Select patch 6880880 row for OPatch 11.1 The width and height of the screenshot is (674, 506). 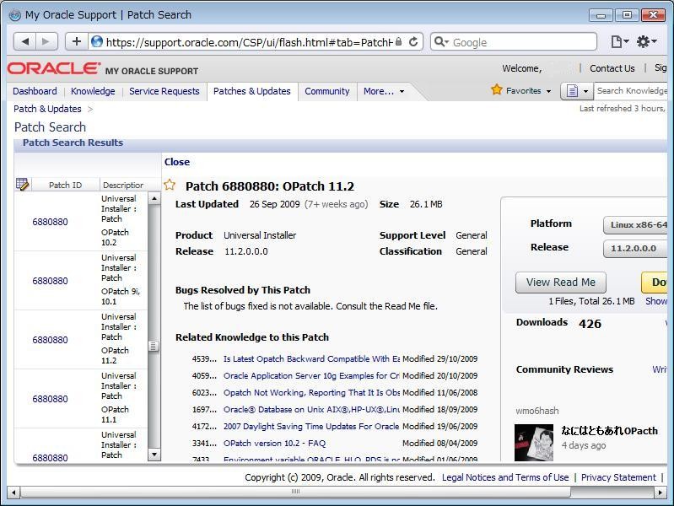(x=81, y=399)
